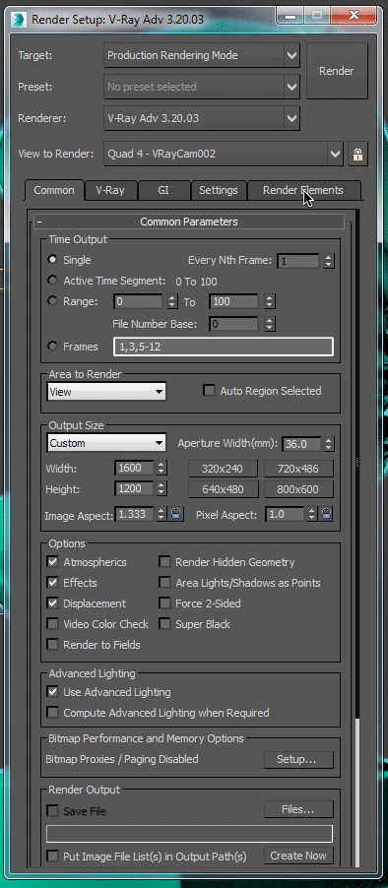The width and height of the screenshot is (388, 888).
Task: Uncheck the Displacement option
Action: (x=52, y=603)
